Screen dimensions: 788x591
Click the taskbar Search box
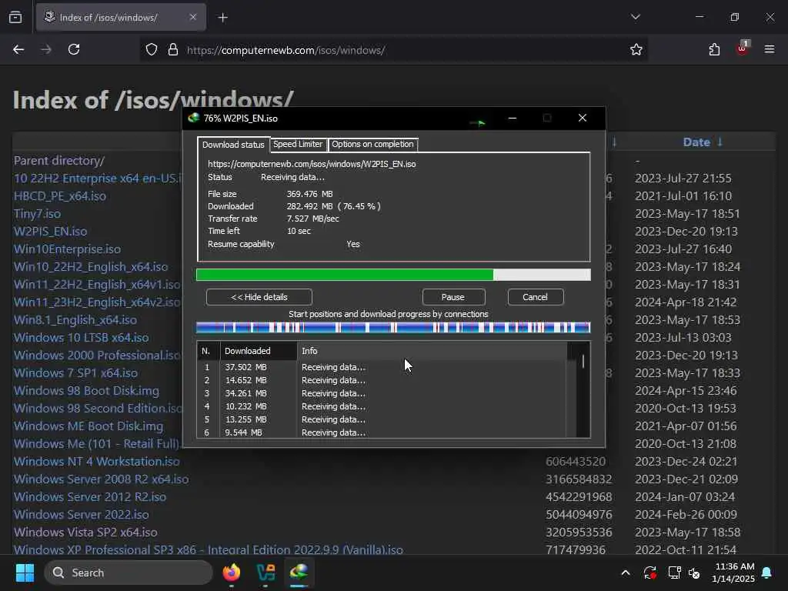pyautogui.click(x=129, y=573)
